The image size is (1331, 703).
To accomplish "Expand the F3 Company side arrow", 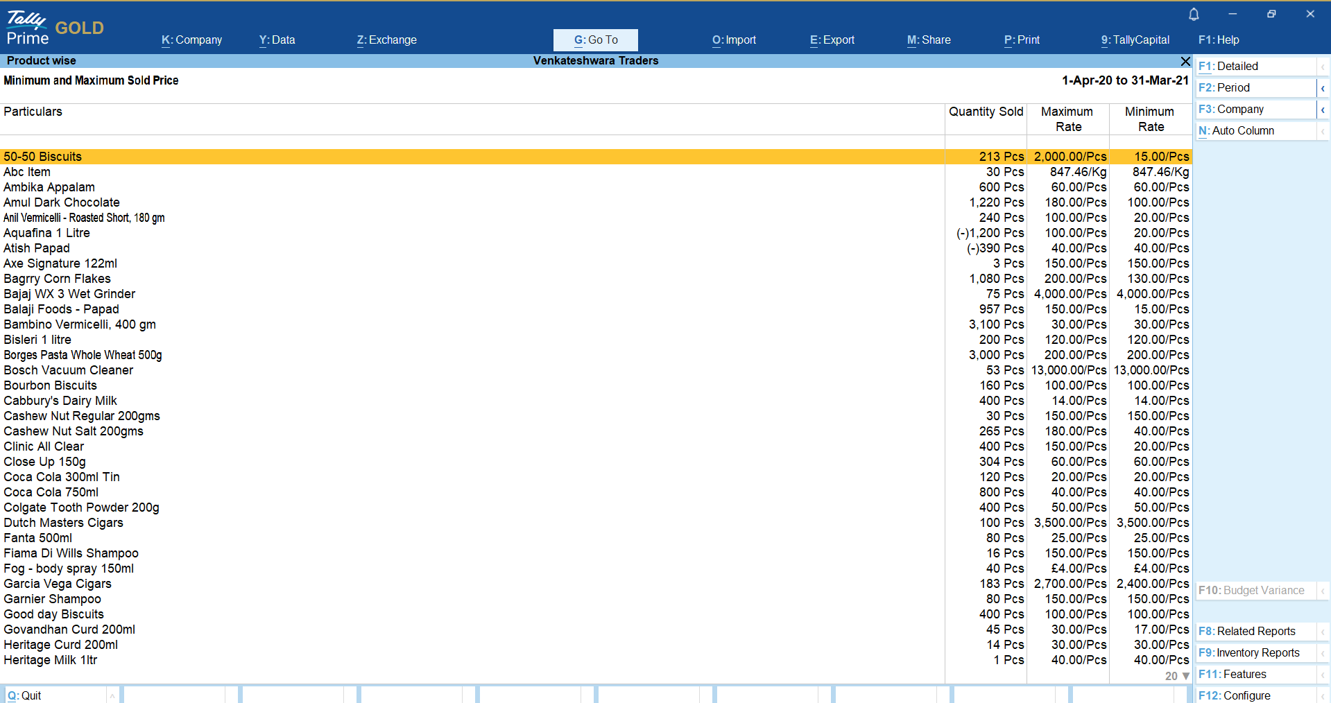I will (1323, 110).
